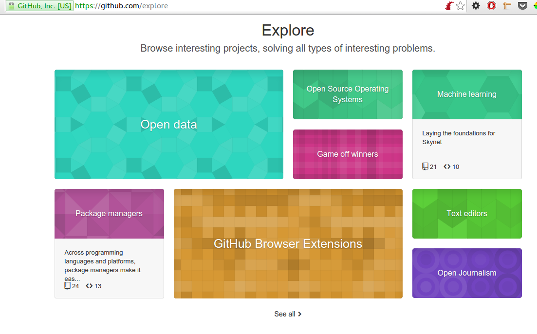
Task: Open the Open Source Operating Systems showcase
Action: click(x=348, y=94)
